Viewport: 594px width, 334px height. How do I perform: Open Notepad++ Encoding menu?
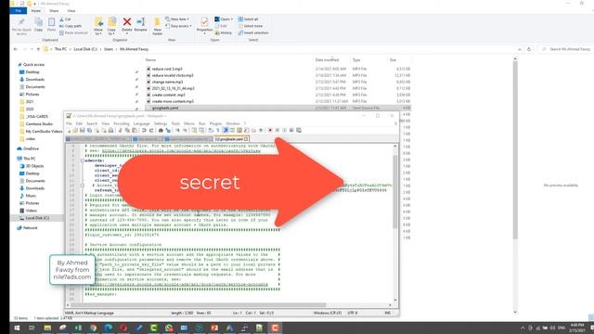coord(122,123)
